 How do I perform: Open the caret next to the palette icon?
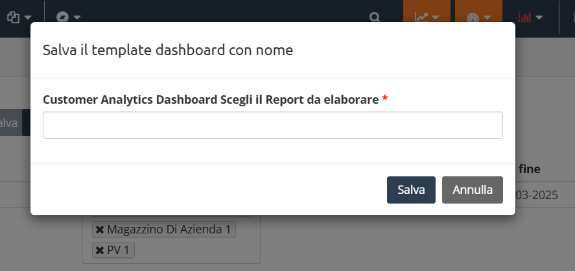[x=487, y=18]
